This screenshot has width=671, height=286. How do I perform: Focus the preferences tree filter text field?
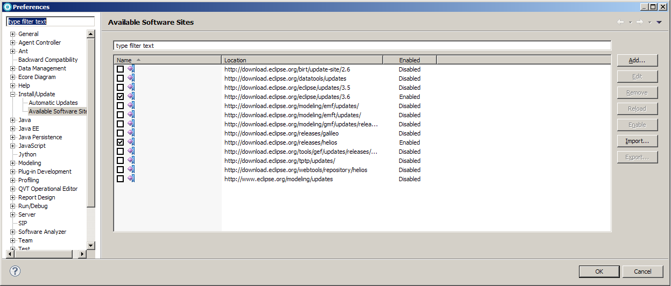[51, 22]
